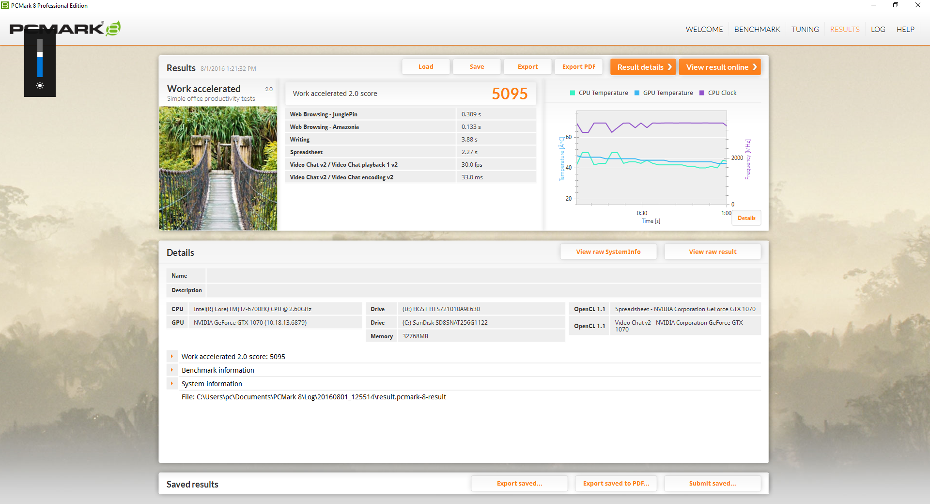Click the PCMark 8 logo
Viewport: 930px width, 504px height.
point(65,29)
